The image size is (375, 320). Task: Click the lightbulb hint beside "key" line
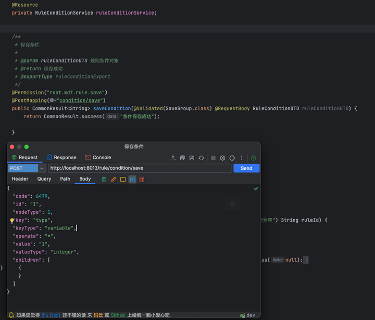tap(12, 221)
